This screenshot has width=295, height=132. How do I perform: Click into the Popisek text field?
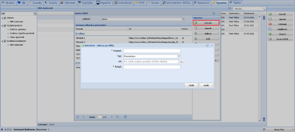152,51
